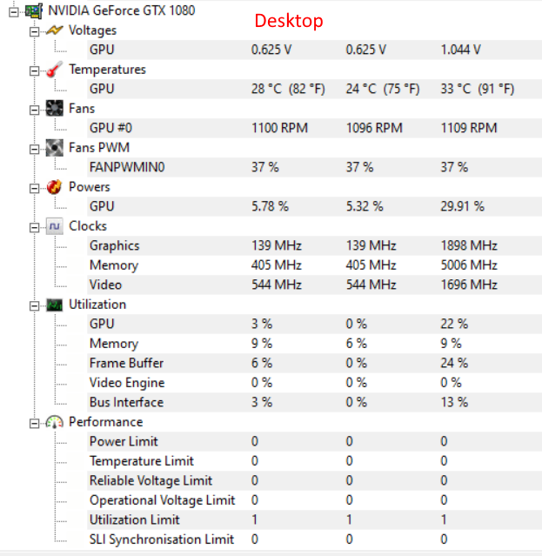
Task: Collapse the Voltages tree node
Action: click(x=34, y=30)
